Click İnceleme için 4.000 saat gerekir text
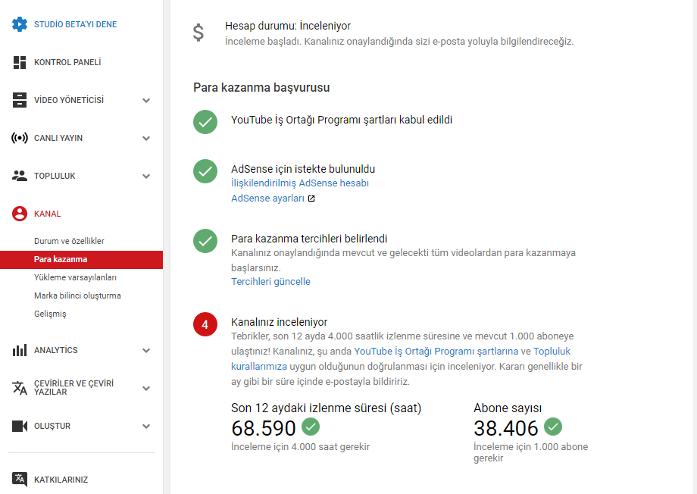The width and height of the screenshot is (697, 494). (301, 447)
